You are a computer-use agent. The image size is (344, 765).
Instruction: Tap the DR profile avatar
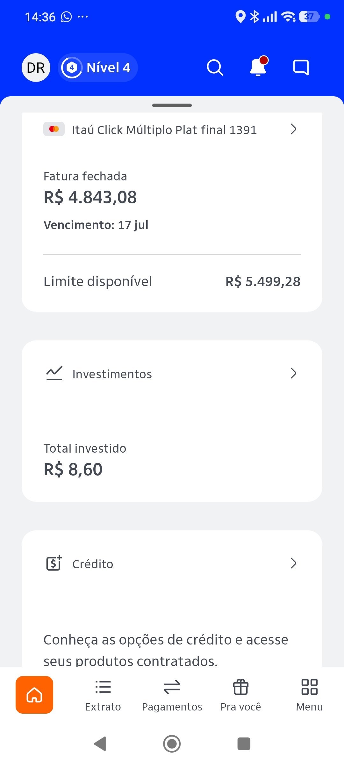tap(36, 68)
